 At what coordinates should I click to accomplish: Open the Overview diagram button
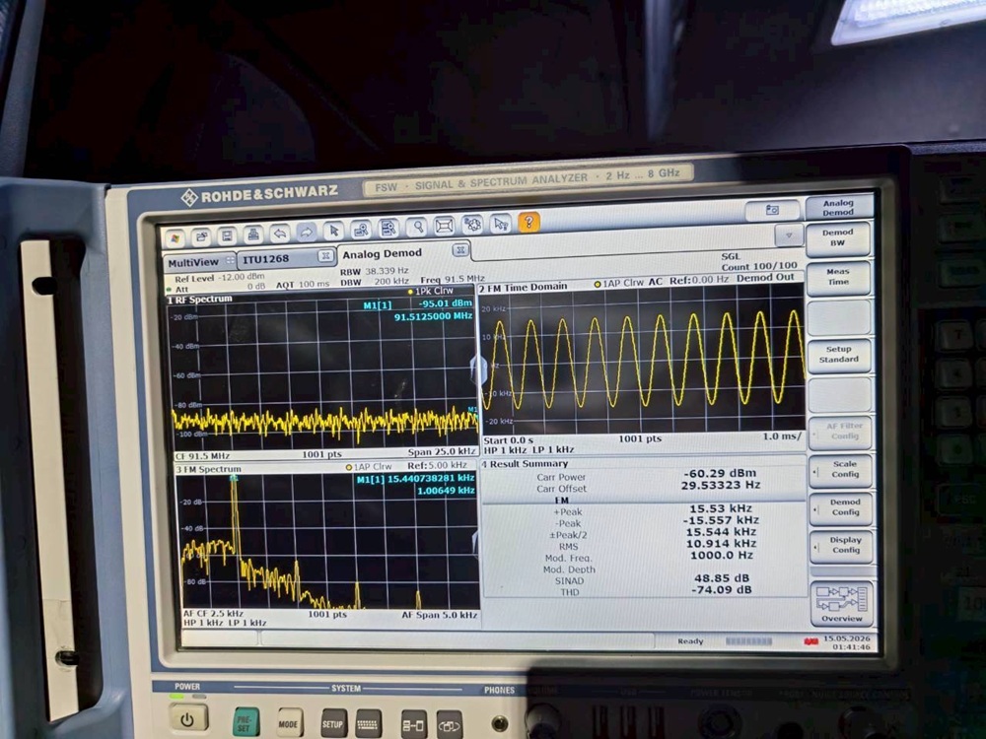[x=843, y=603]
